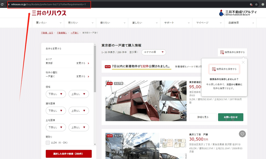
Task: Open the 借りたい navigation menu
Action: (112, 23)
